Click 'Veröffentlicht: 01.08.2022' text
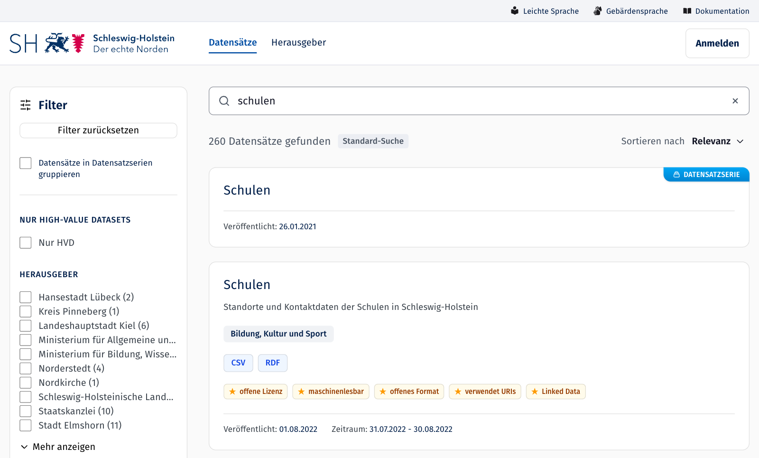Viewport: 759px width, 458px height. coord(270,429)
